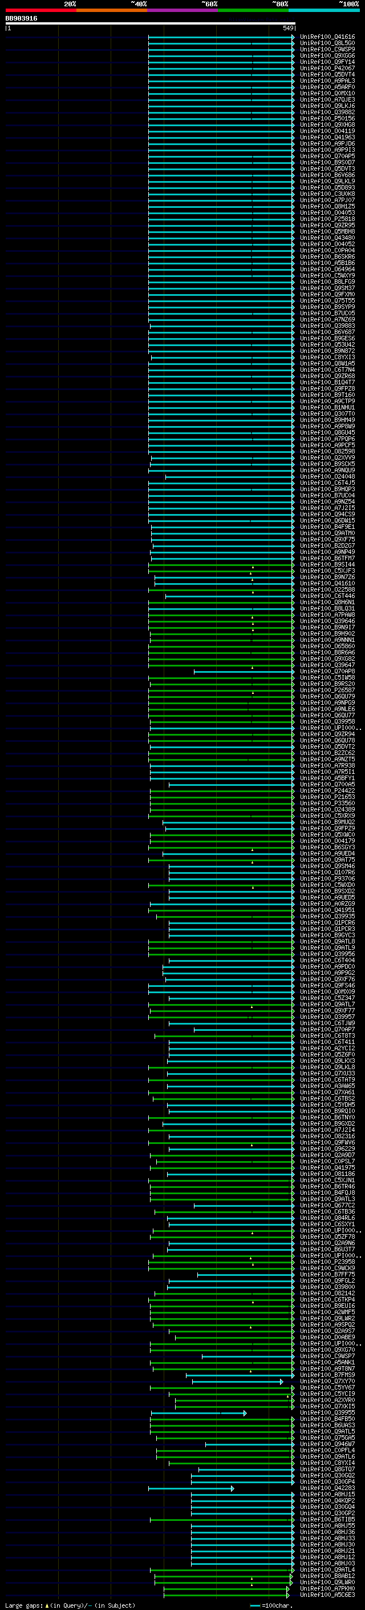Viewport: 365px width, 1610px height.
Task: Click the UniRef100_O24389 label
Action: (327, 809)
